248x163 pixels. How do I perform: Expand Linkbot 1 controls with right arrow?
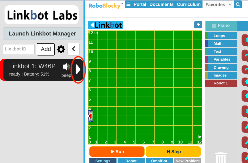pos(78,69)
